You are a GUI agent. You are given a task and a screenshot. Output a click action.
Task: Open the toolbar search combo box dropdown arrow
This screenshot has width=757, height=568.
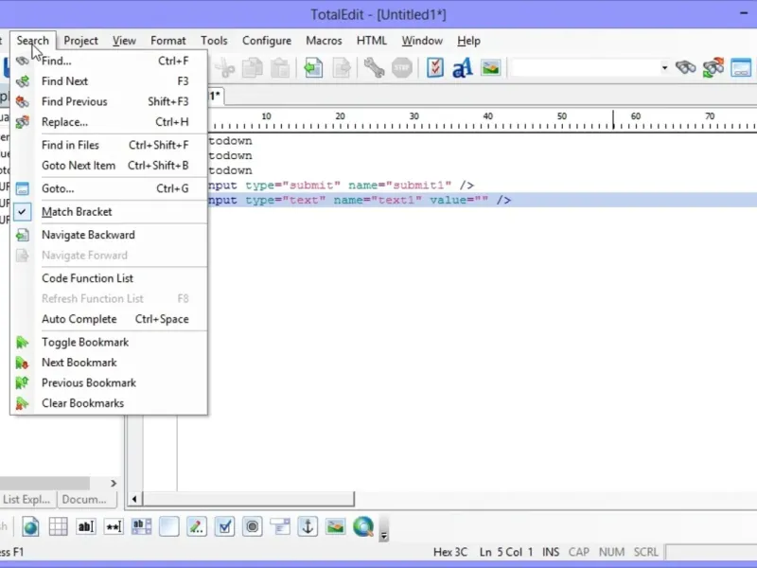(x=664, y=67)
